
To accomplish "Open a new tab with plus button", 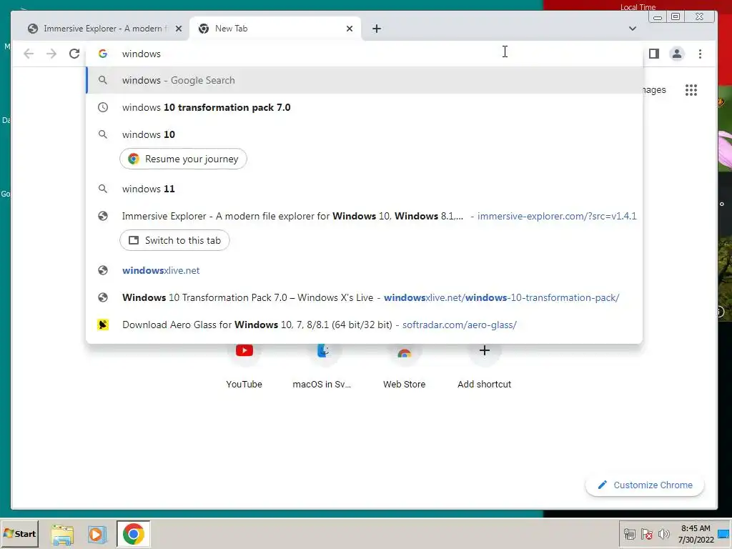I will [376, 29].
